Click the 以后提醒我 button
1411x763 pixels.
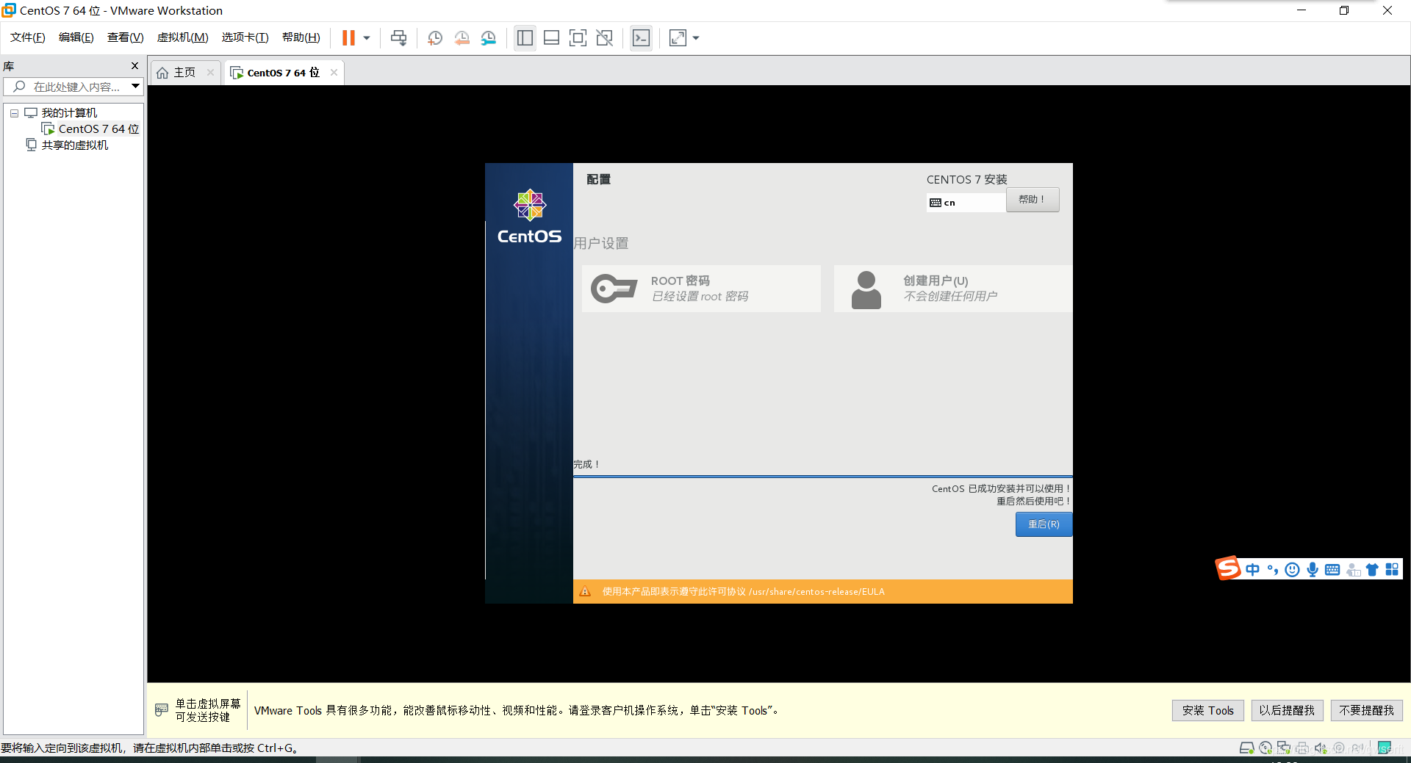[1287, 710]
